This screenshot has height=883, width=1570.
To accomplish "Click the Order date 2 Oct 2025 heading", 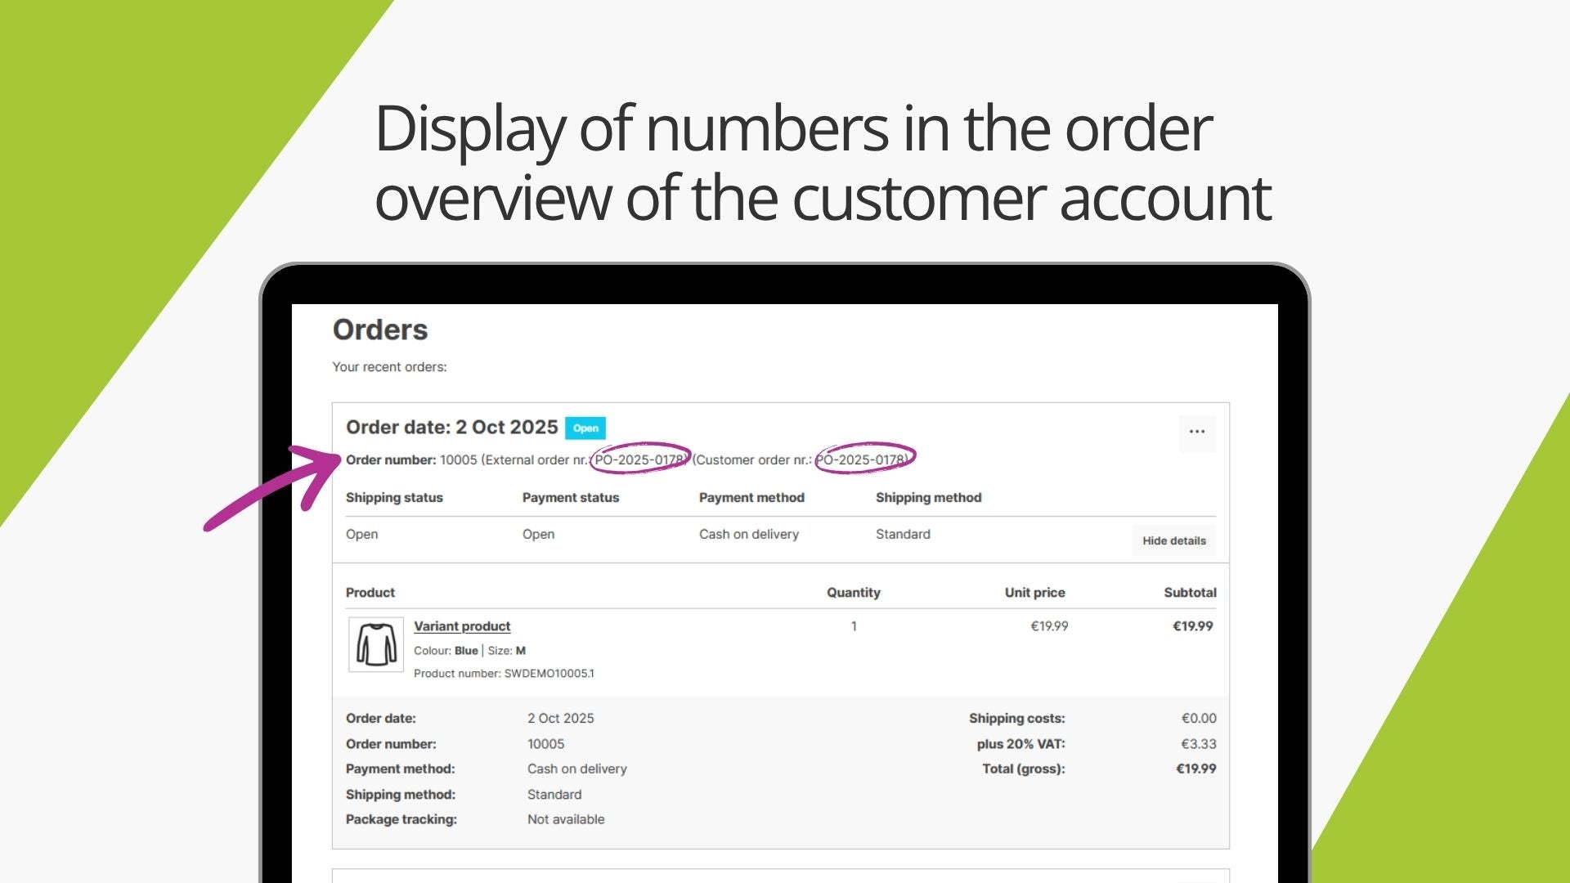I will pyautogui.click(x=451, y=428).
